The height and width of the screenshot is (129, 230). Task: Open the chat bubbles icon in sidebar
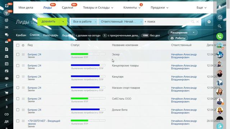tap(6, 35)
